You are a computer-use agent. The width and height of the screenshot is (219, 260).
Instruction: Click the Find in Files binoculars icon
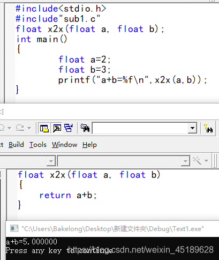pos(85,128)
